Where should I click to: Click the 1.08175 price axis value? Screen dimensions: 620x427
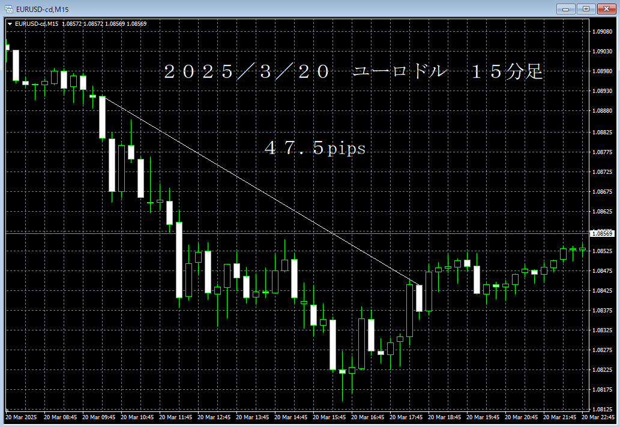[602, 389]
